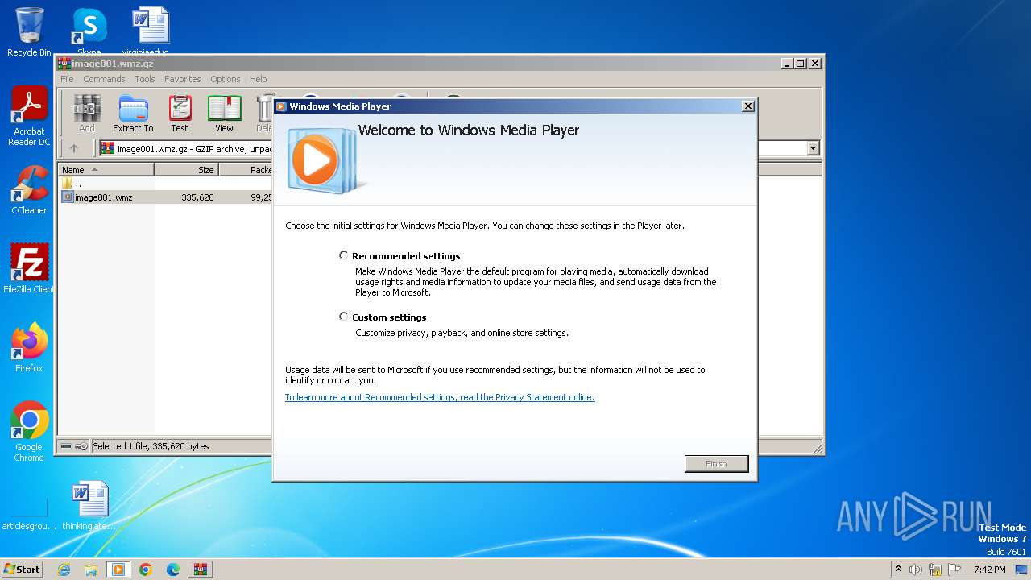Viewport: 1031px width, 580px height.
Task: Open the Options menu in WinRAR
Action: coord(226,79)
